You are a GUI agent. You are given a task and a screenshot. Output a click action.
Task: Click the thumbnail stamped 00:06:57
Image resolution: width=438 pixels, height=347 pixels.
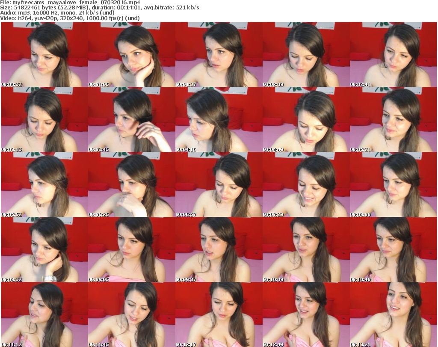click(219, 185)
